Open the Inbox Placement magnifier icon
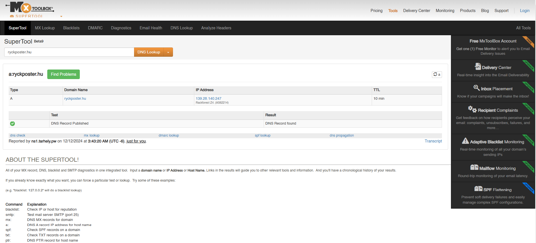This screenshot has height=243, width=536. point(476,88)
